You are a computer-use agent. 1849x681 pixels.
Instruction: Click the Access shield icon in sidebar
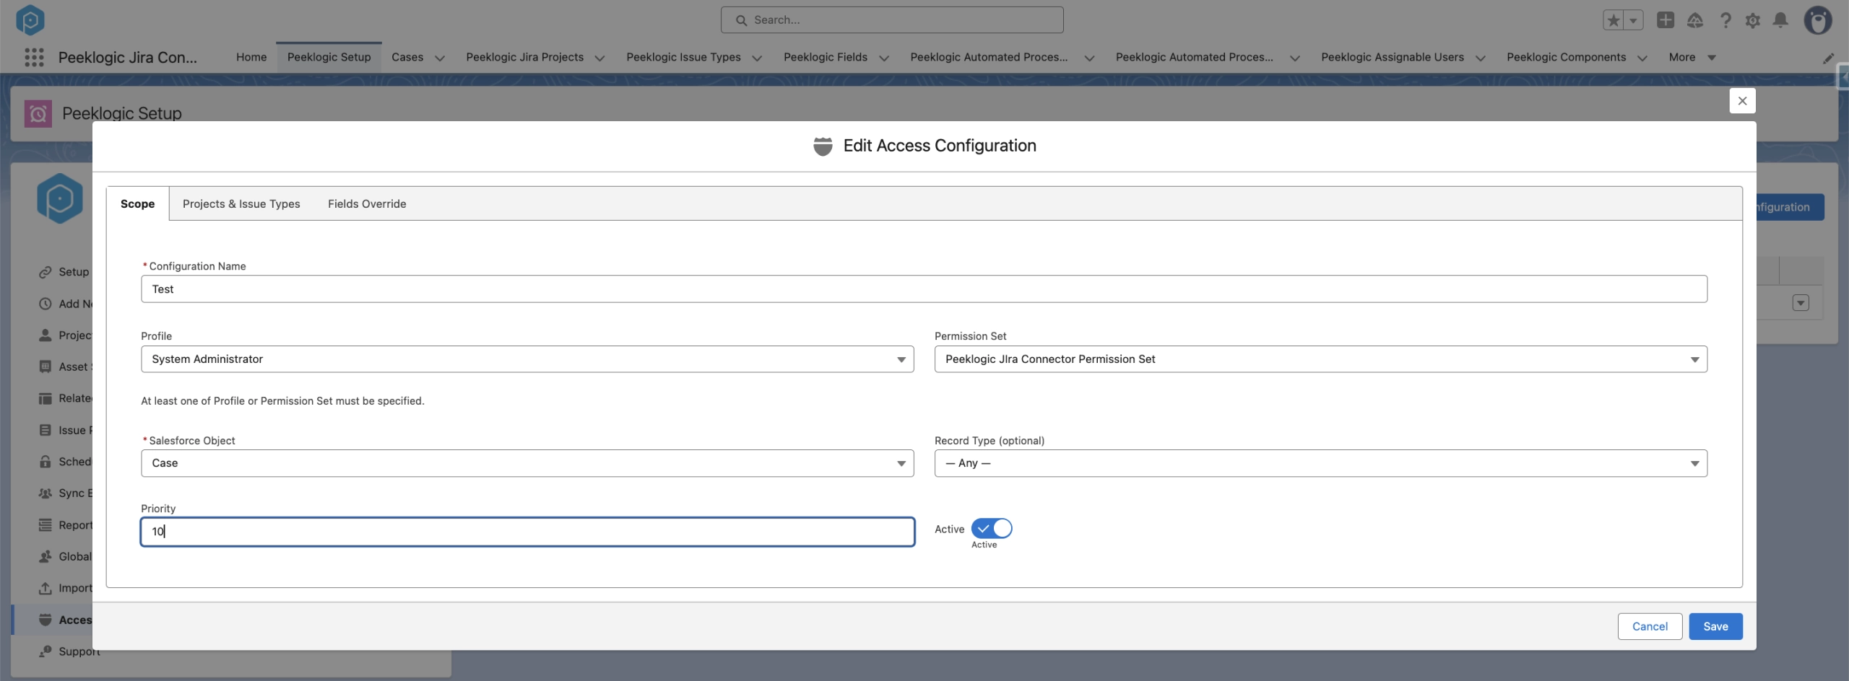[46, 620]
